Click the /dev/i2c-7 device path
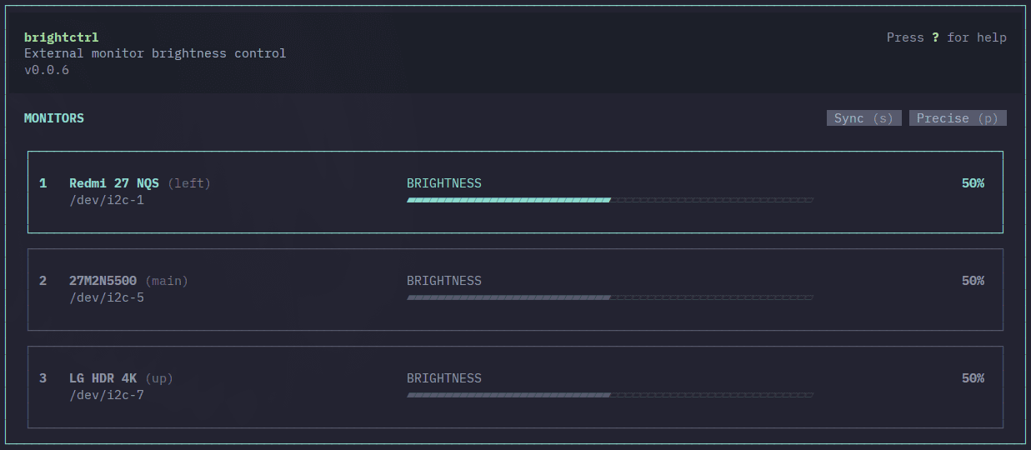1031x450 pixels. [107, 395]
